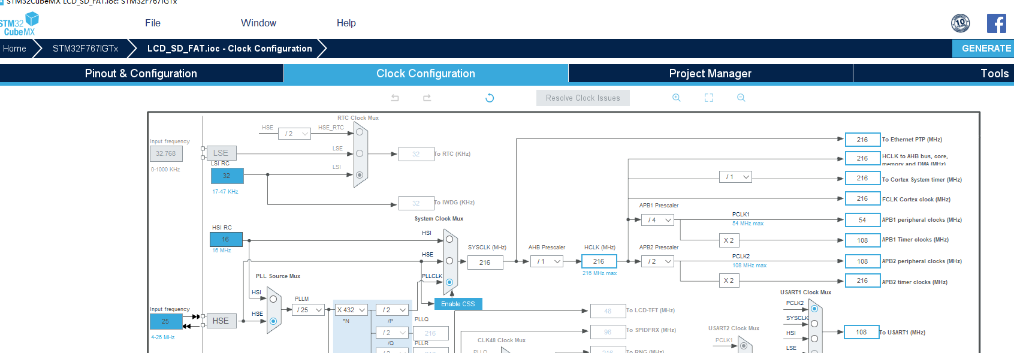This screenshot has height=353, width=1014.
Task: Select LSI in RTC Clock Mux
Action: click(x=360, y=175)
